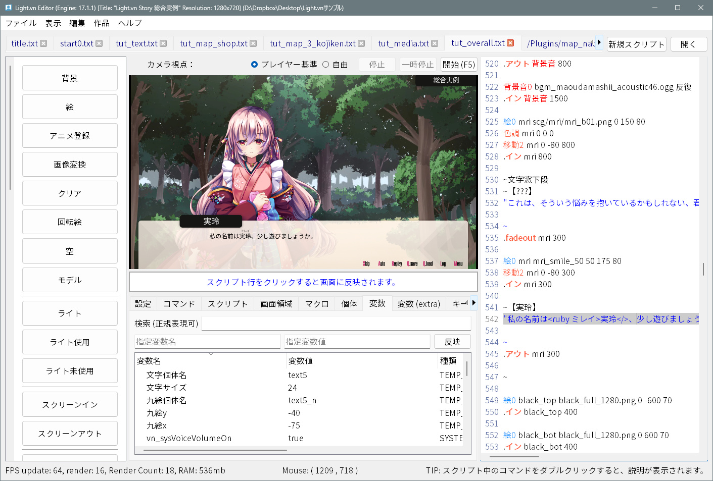The image size is (713, 481).
Task: Select the 文字サイズ variable row
Action: point(299,388)
